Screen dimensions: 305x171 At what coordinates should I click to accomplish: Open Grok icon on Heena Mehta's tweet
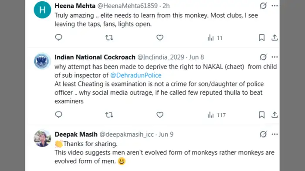point(263,6)
